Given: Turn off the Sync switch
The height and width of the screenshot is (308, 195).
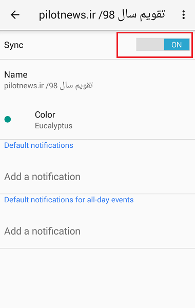Looking at the screenshot, I should (x=163, y=45).
